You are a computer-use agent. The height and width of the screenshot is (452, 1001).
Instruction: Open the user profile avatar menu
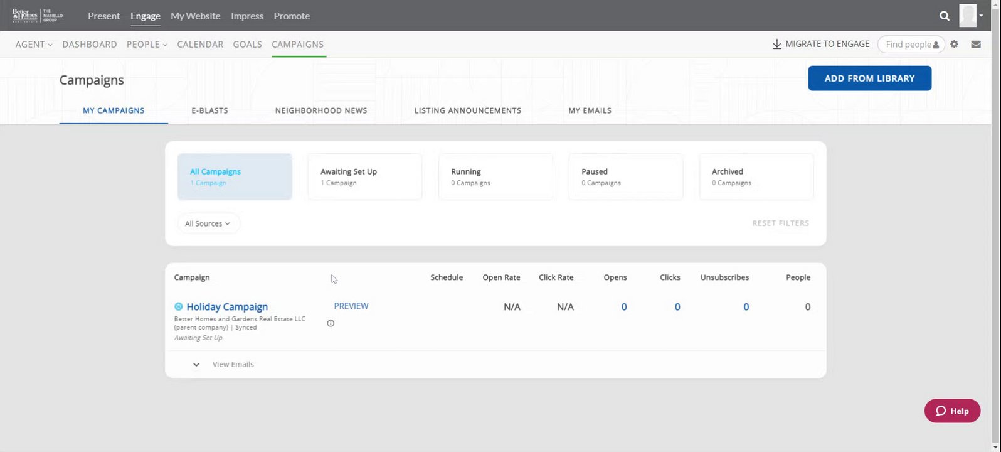[x=969, y=16]
